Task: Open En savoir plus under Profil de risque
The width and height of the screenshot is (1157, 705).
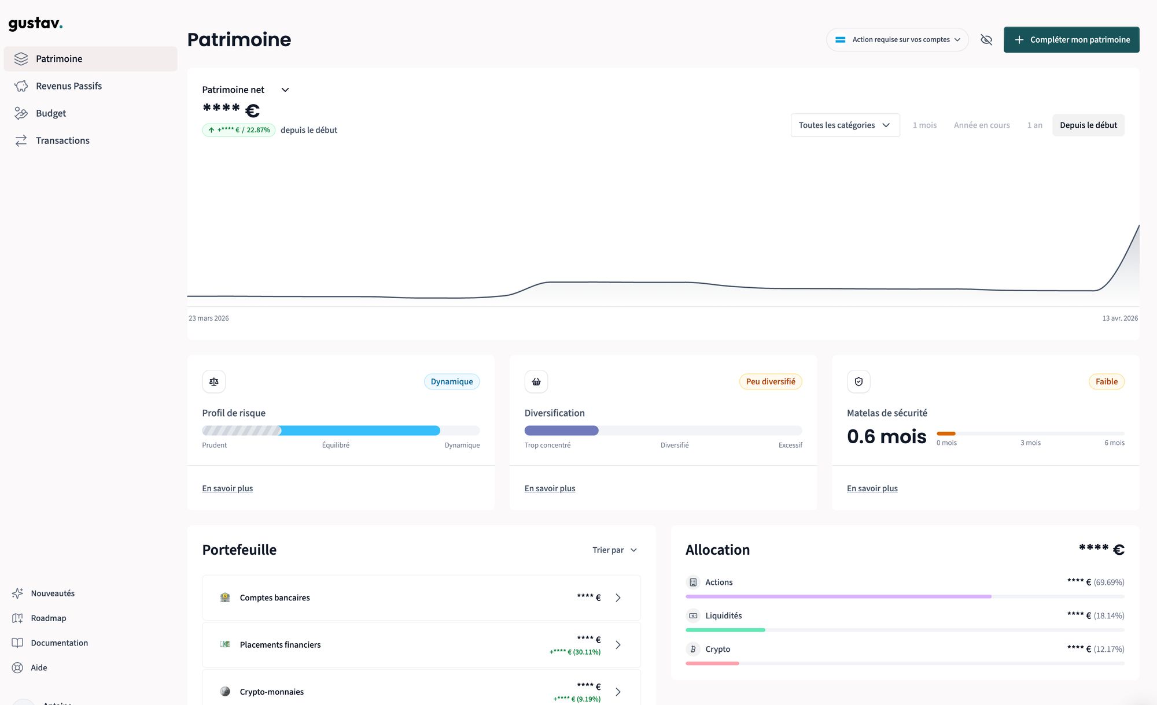Action: point(227,488)
